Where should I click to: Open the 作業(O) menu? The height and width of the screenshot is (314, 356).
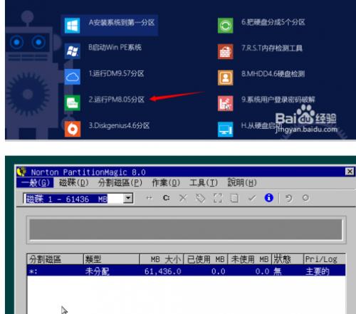(166, 183)
